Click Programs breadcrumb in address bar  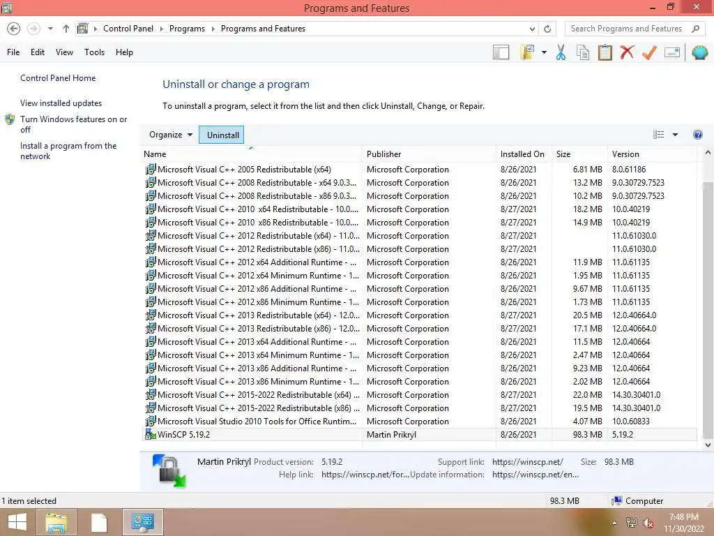coord(187,28)
